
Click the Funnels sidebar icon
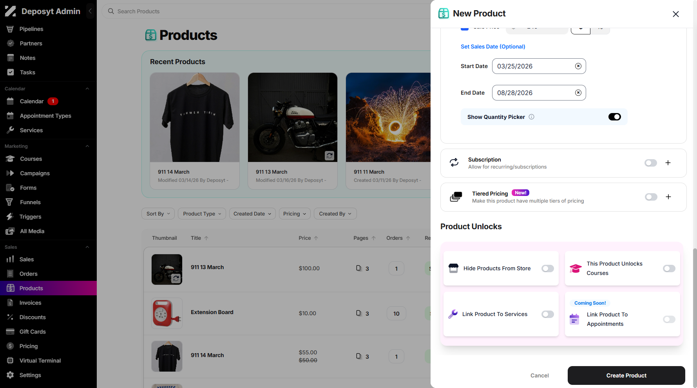coord(10,202)
